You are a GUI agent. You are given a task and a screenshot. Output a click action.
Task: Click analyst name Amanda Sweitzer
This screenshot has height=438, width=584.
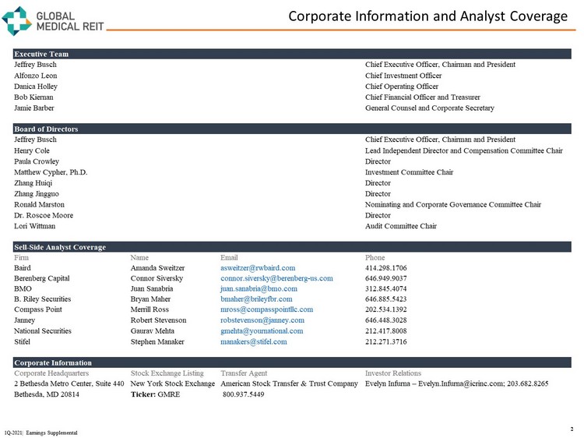157,268
